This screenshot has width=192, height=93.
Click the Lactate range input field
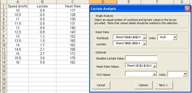tap(128, 43)
